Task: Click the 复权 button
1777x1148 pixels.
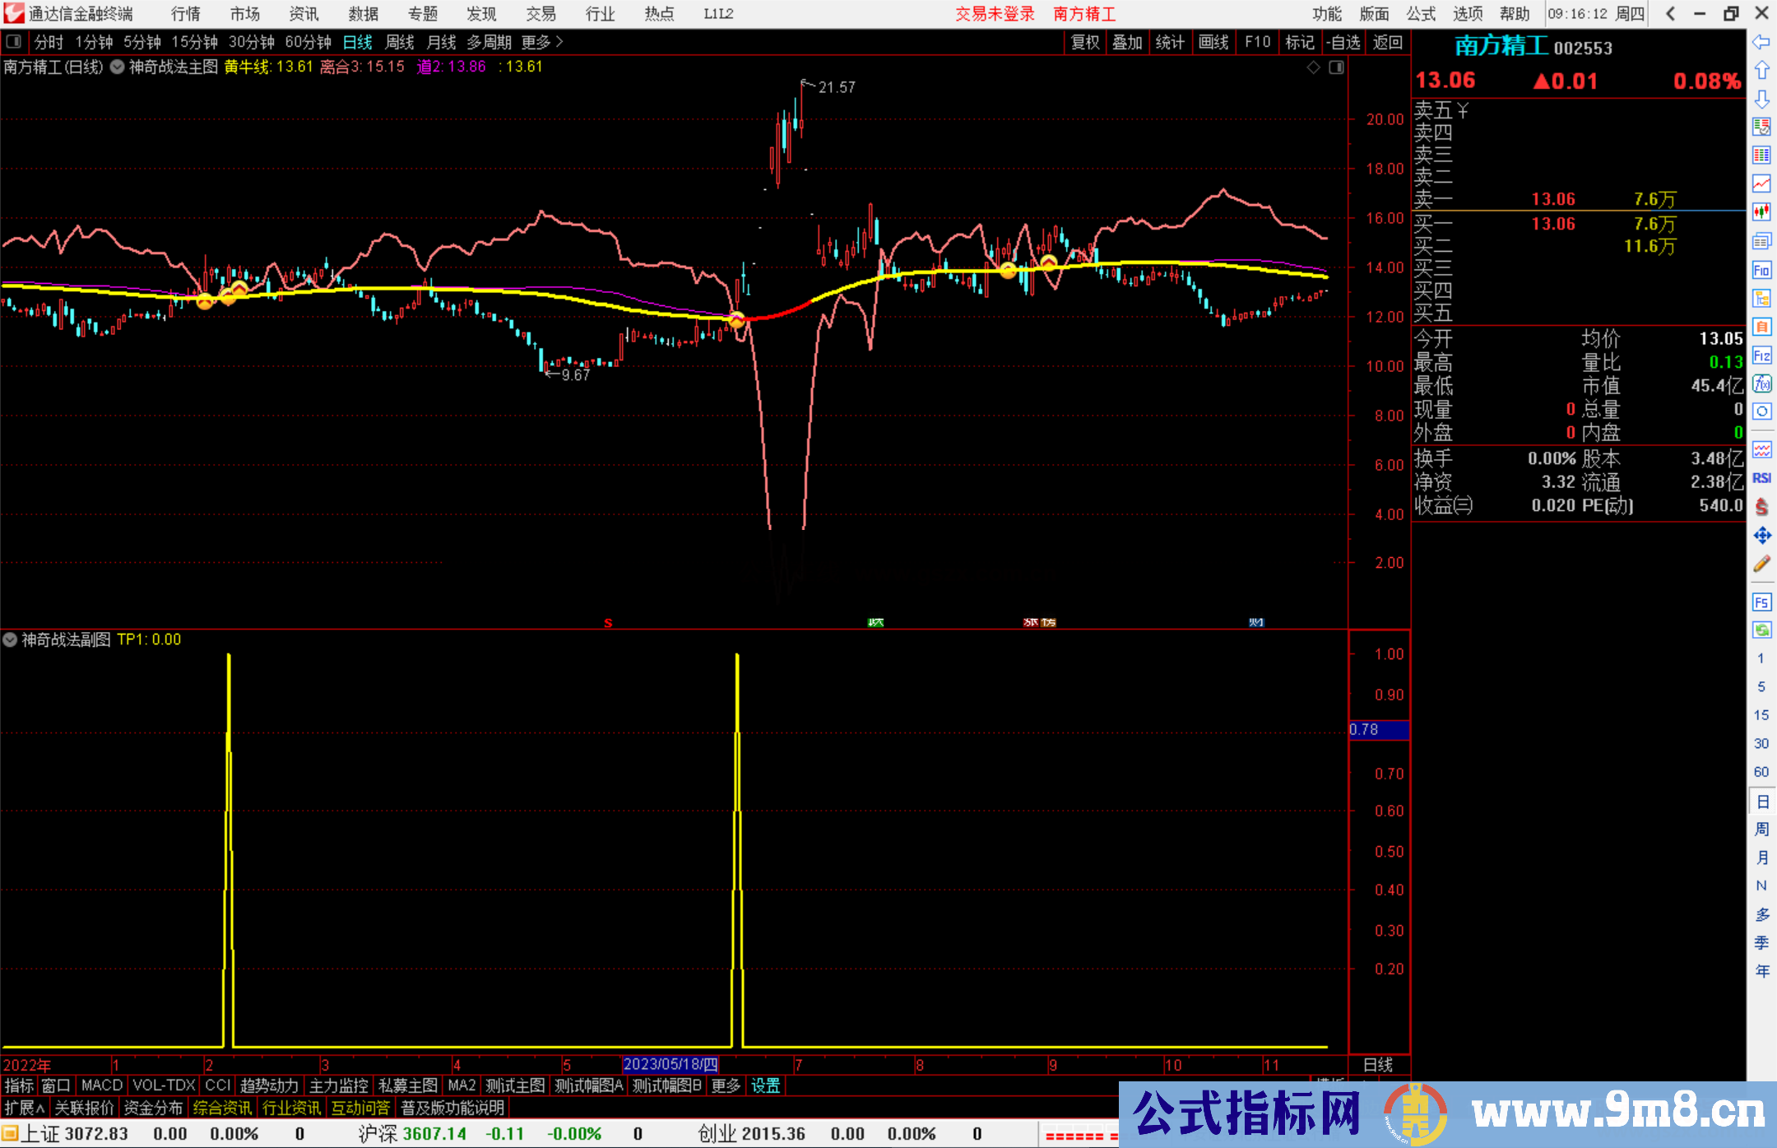Action: coord(1085,42)
